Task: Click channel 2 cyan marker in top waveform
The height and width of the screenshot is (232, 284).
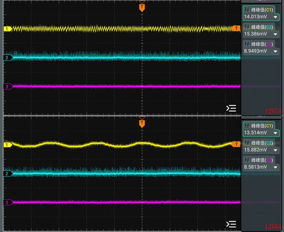Action: tap(8, 58)
